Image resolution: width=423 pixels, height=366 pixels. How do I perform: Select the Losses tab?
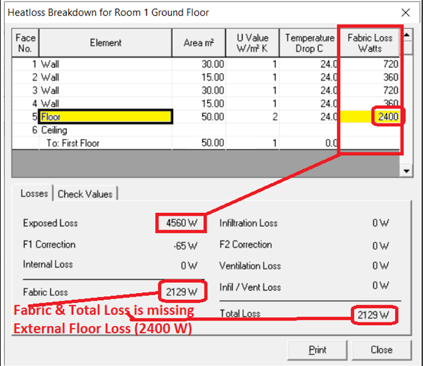click(34, 193)
